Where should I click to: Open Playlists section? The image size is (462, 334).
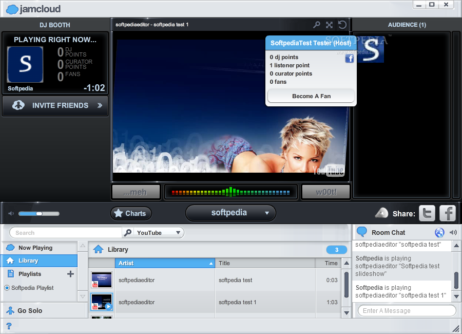coord(29,274)
